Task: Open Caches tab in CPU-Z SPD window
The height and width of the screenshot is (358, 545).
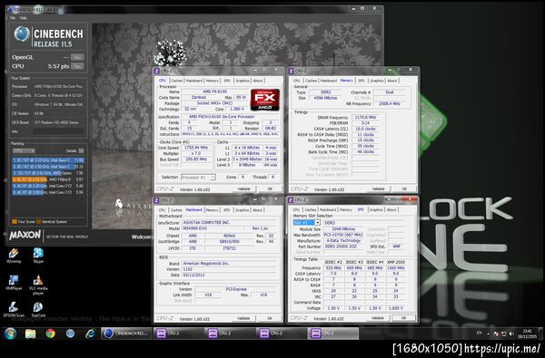Action: pyautogui.click(x=310, y=209)
